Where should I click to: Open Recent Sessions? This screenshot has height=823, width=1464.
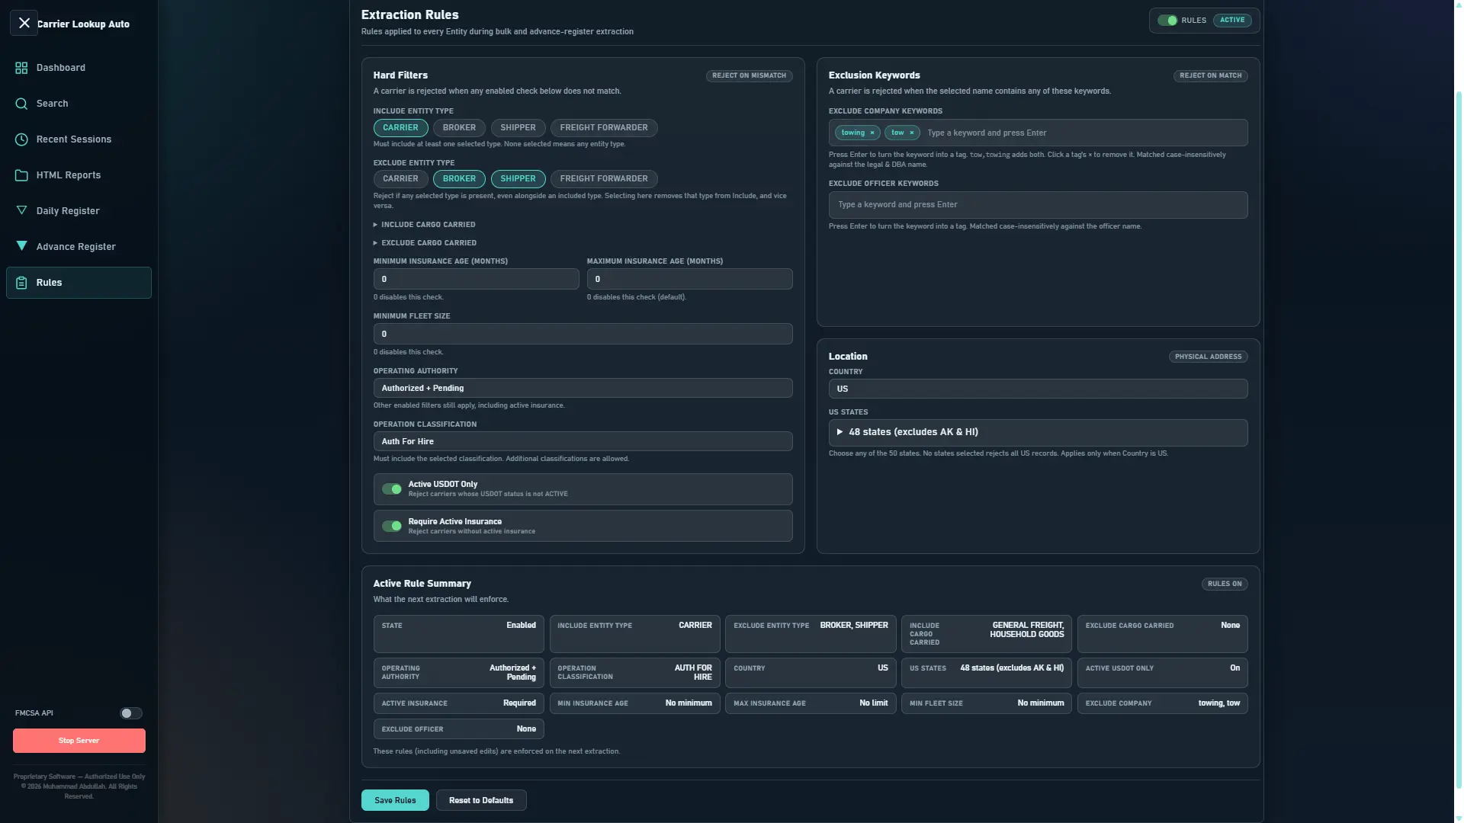click(x=79, y=139)
